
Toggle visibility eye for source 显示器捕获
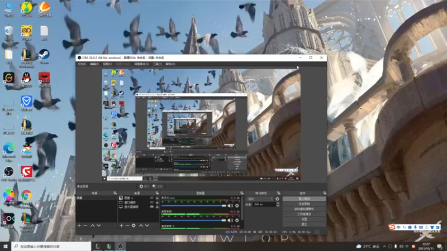tap(151, 206)
